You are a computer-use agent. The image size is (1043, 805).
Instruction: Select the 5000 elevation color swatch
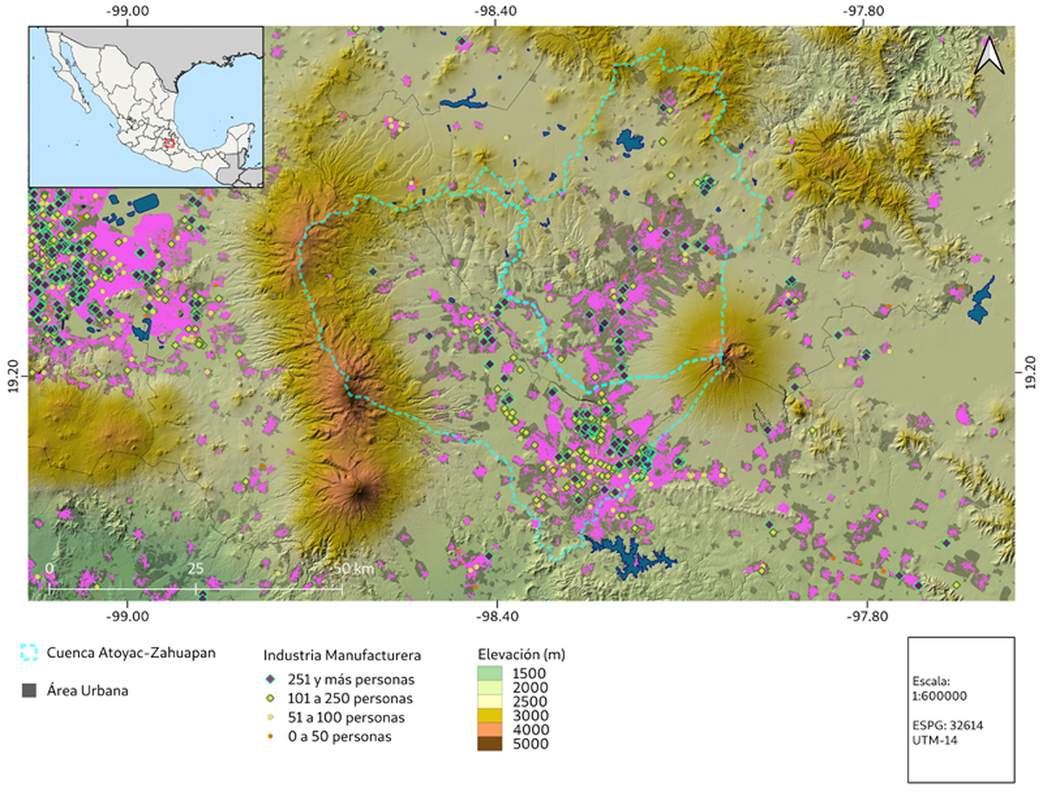pyautogui.click(x=490, y=743)
